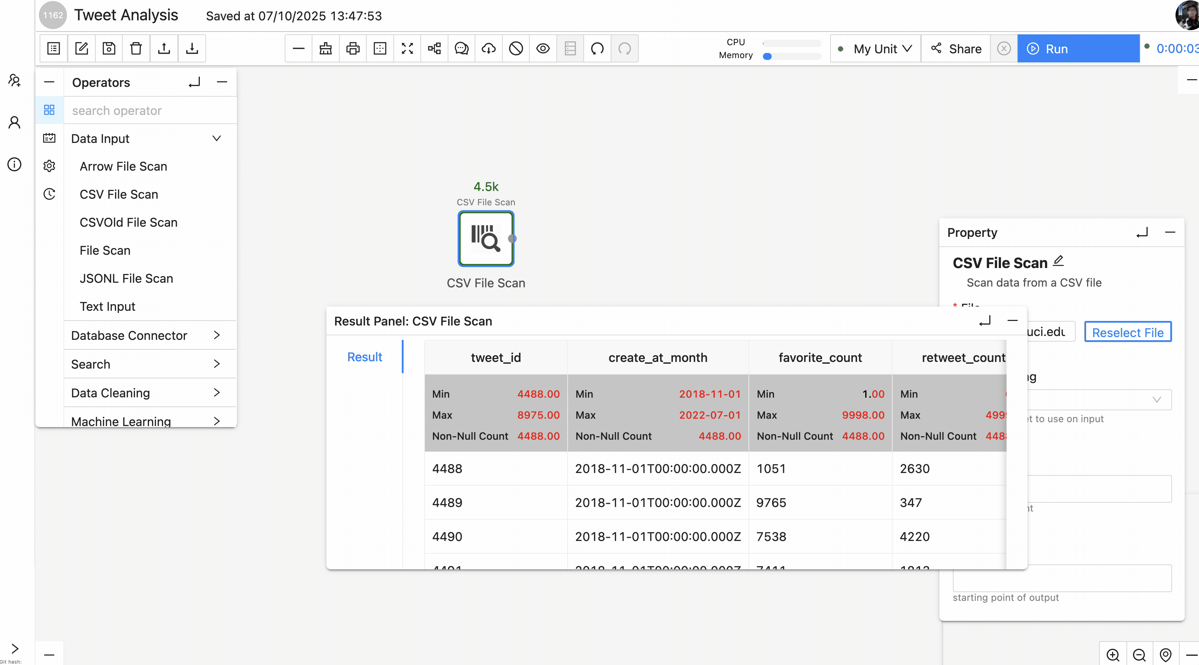1199x665 pixels.
Task: Open the add-collaborators people icon in left sidebar
Action: pyautogui.click(x=14, y=81)
